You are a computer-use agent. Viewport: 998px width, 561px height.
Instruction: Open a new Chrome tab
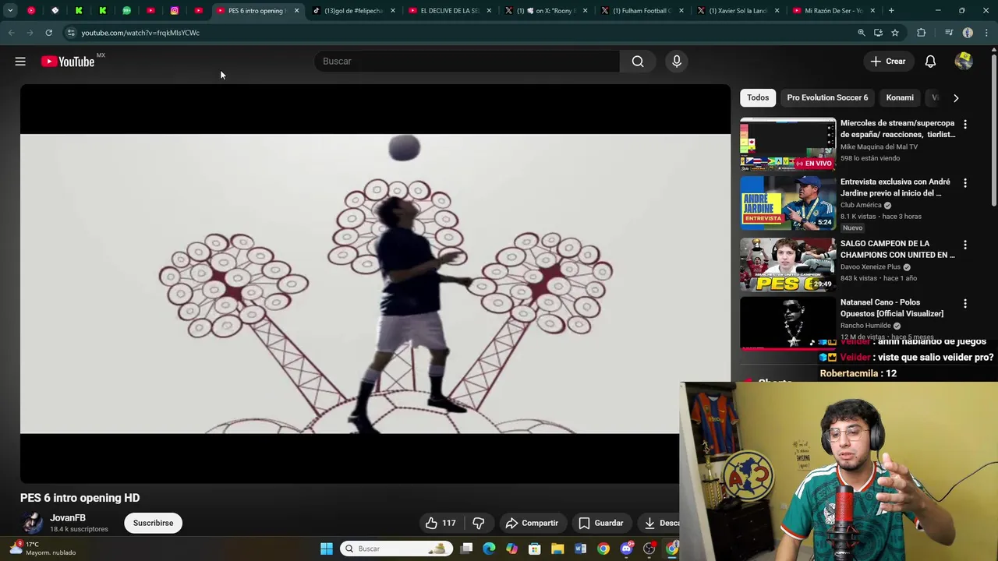pyautogui.click(x=891, y=11)
